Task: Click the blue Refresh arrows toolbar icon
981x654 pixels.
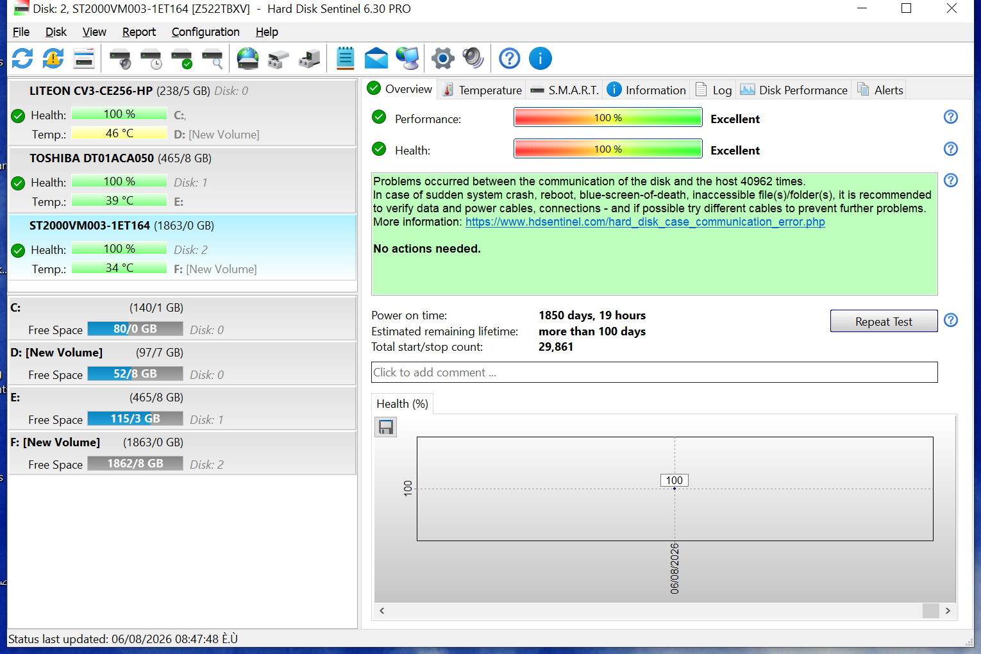Action: pyautogui.click(x=22, y=58)
